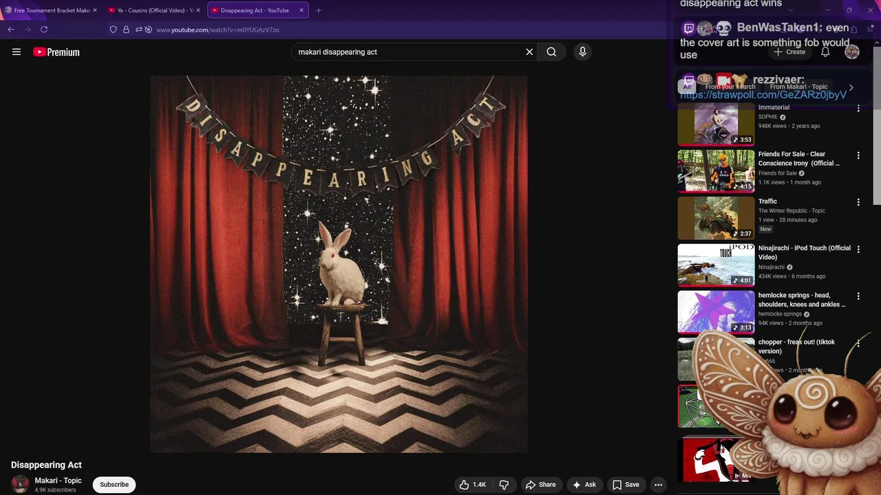Like the video with thumbs up 1.4K
881x495 pixels.
[x=473, y=485]
